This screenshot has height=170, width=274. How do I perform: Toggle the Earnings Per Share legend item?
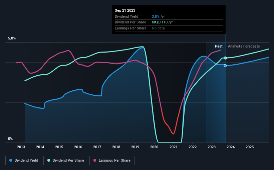click(x=112, y=160)
